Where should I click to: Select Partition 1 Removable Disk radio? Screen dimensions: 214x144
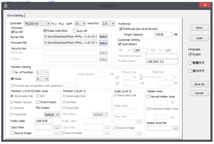12,96
